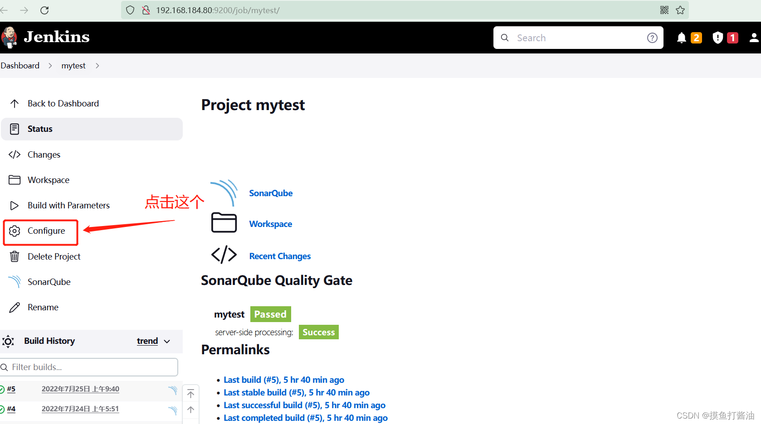Image resolution: width=761 pixels, height=424 pixels.
Task: Click the Success processing badge
Action: (319, 332)
